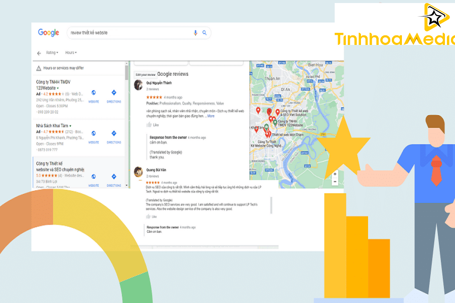This screenshot has height=303, width=455.
Task: Click the 2 reviews text under Quang Bùi Văn
Action: 153,176
